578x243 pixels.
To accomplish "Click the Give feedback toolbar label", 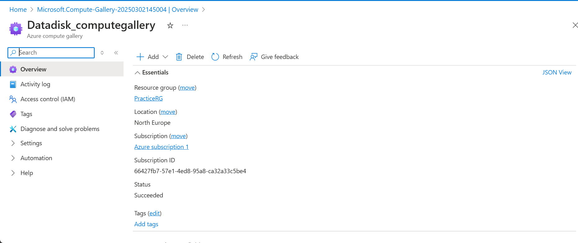I will click(x=280, y=57).
